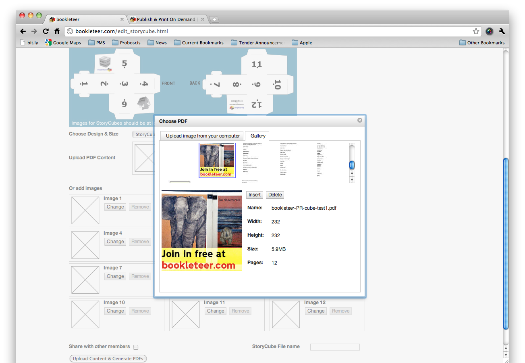Grab the gallery scrollbar thumb

click(x=352, y=165)
